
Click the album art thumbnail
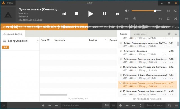[x=8, y=14]
